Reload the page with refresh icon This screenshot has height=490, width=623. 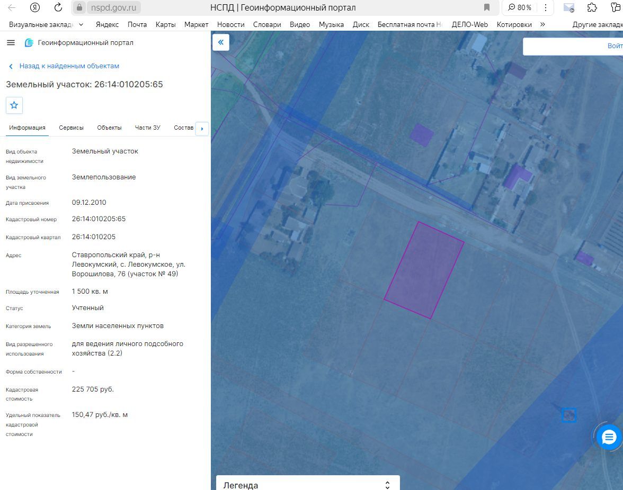coord(58,7)
